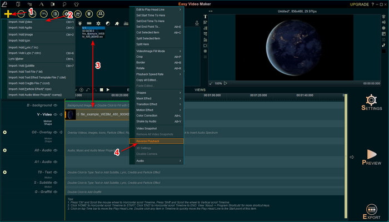Toggle visibility eye of O0 - Overlay track
Image resolution: width=389 pixels, height=222 pixels.
point(56,132)
